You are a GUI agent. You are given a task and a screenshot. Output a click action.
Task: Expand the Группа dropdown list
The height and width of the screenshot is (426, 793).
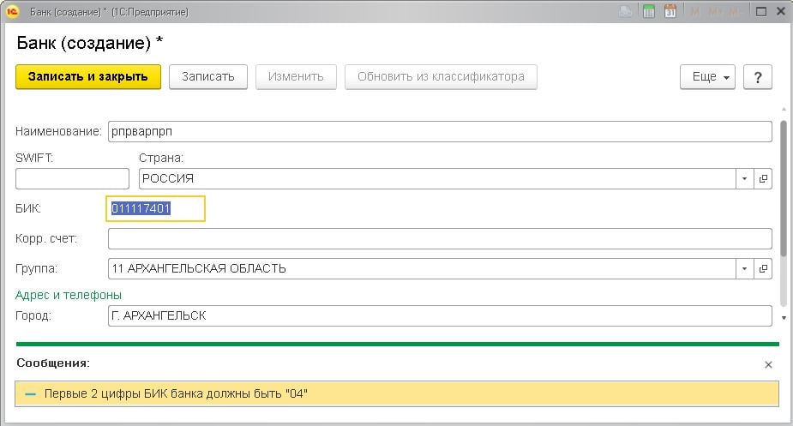point(744,268)
